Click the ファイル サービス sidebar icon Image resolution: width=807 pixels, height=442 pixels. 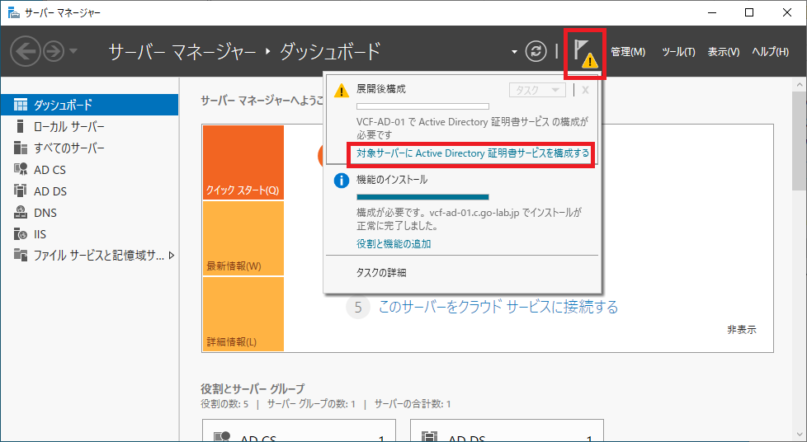click(21, 255)
